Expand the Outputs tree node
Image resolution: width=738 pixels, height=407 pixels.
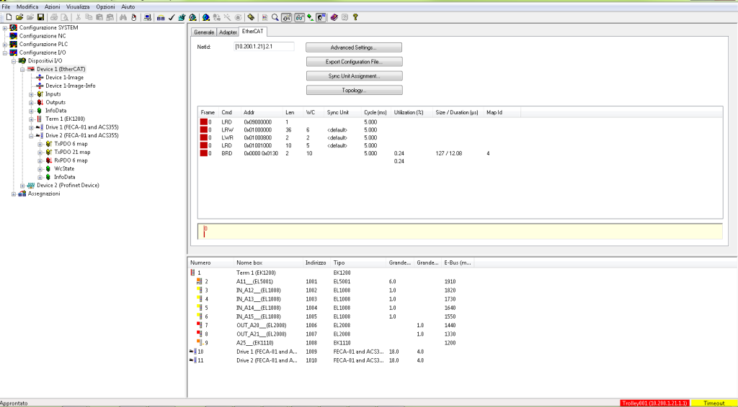point(31,102)
